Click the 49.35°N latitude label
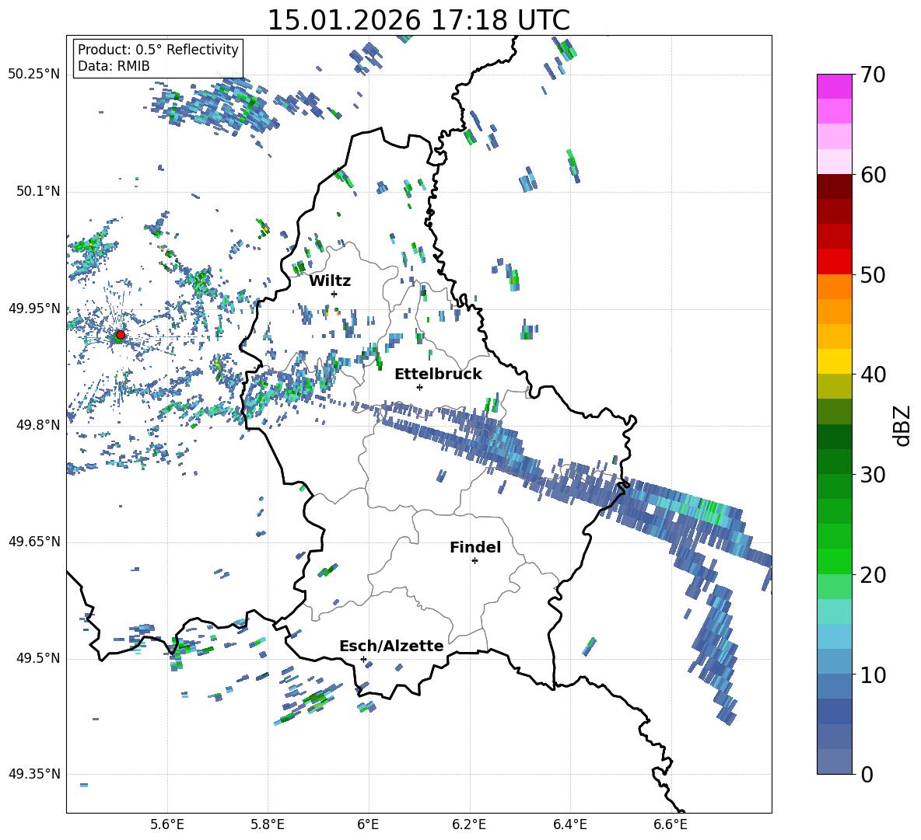 tap(34, 774)
